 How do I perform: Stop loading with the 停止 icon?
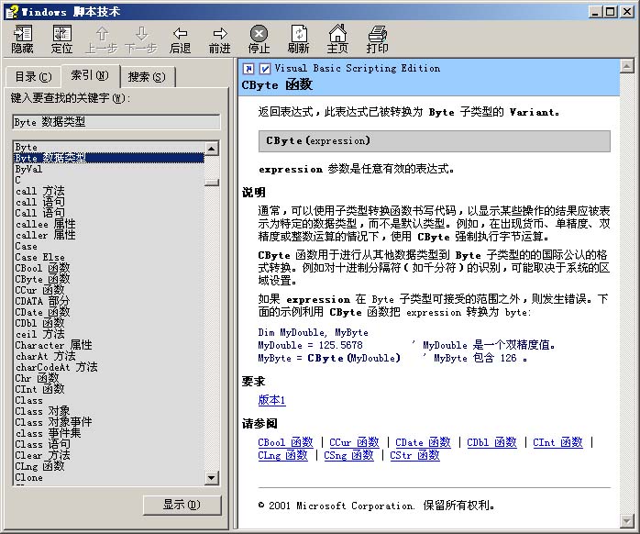[x=259, y=39]
